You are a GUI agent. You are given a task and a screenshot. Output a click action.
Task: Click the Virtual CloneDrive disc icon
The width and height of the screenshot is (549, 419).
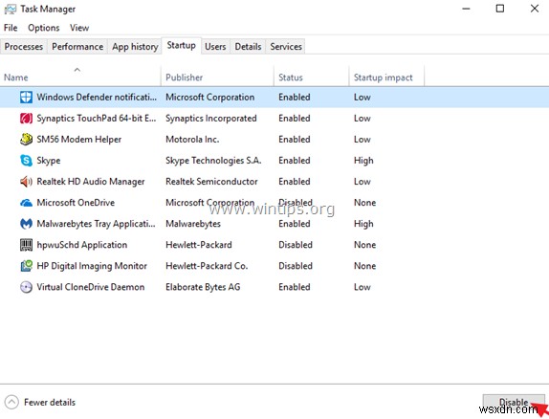click(26, 287)
